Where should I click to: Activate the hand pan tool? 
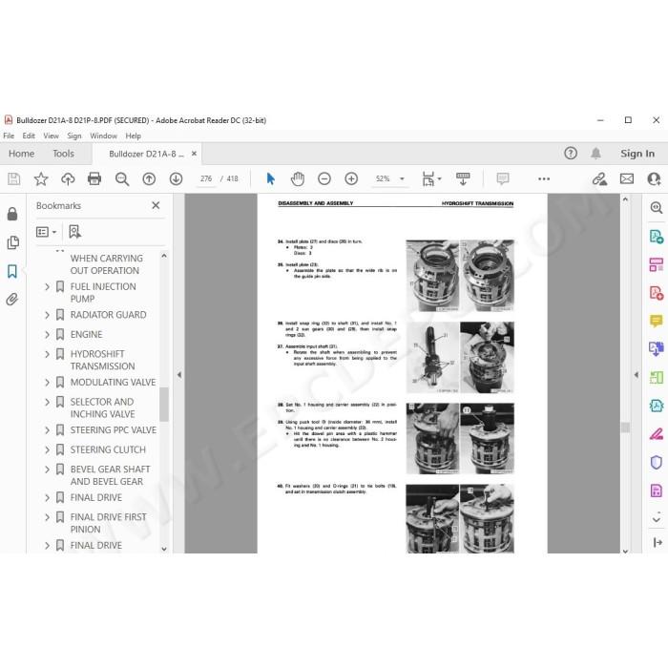(298, 178)
